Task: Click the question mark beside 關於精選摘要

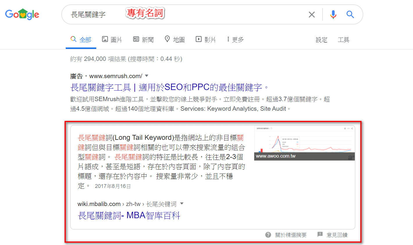Action: coord(268,235)
